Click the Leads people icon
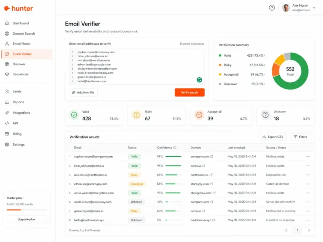Screen dimensions: 323x242 [7, 91]
